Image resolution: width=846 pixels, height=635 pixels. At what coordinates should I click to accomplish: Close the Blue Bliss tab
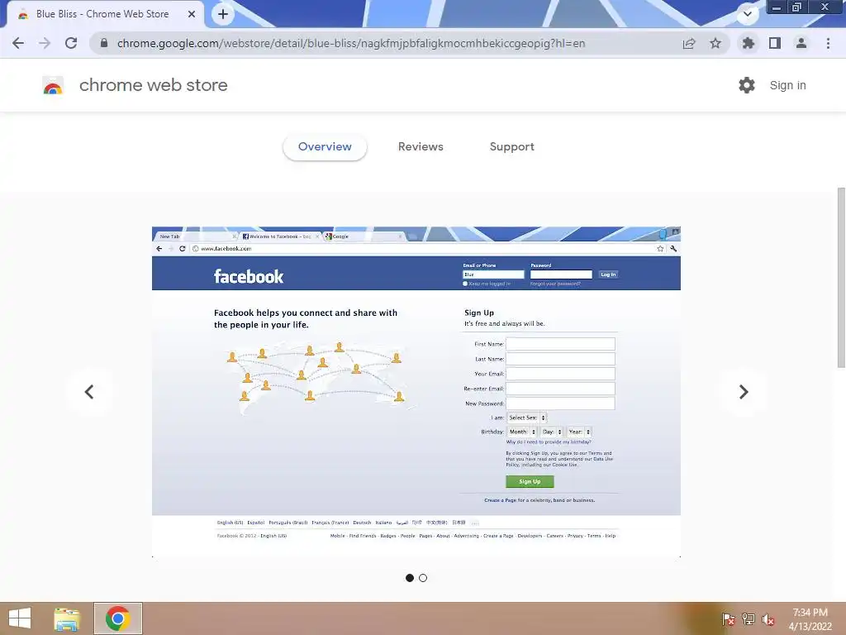[x=192, y=14]
